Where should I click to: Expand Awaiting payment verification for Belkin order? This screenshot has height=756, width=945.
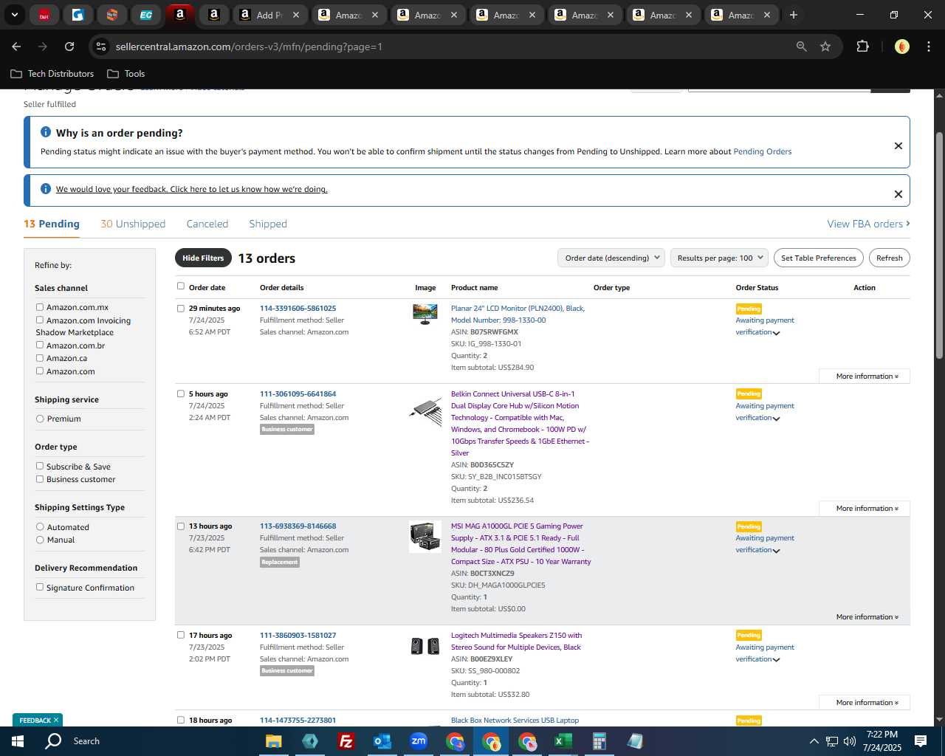click(x=776, y=419)
